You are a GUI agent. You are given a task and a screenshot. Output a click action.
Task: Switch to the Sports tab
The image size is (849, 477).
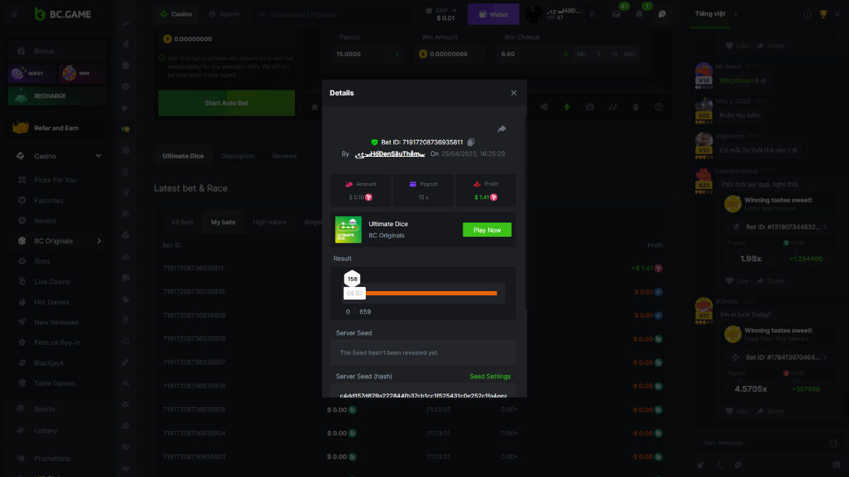[x=224, y=14]
